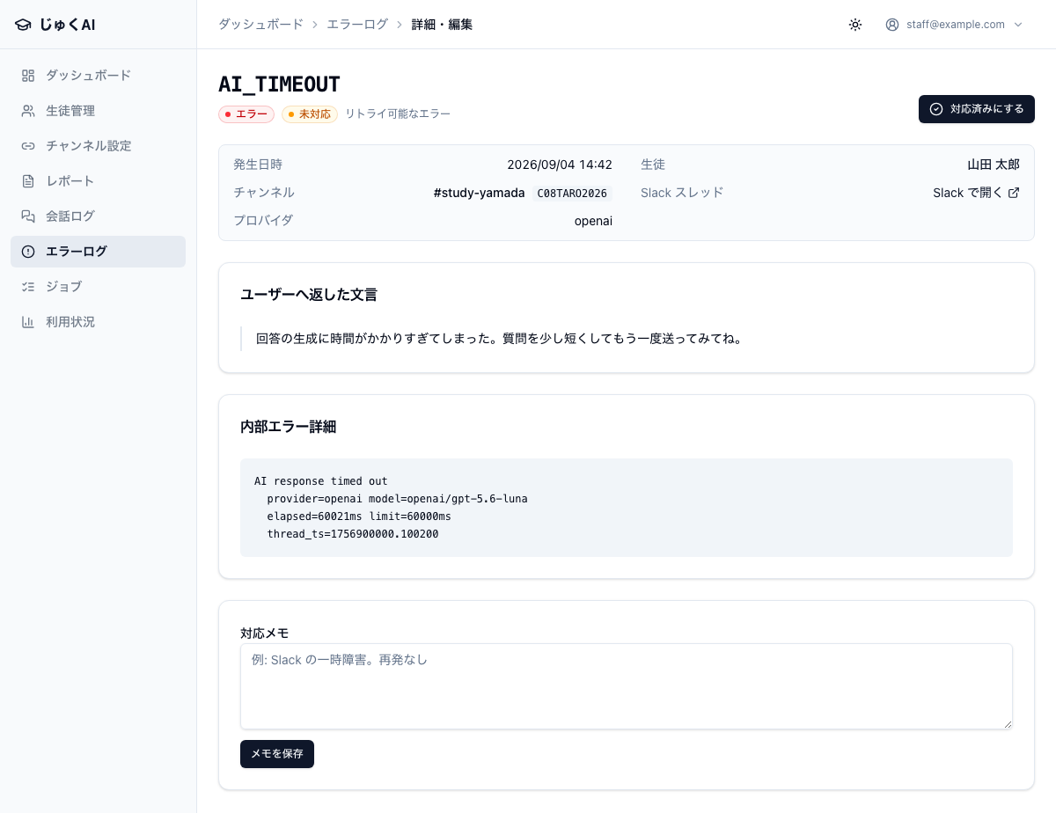
Task: Click the ジョブ checklist icon
Action: [28, 287]
